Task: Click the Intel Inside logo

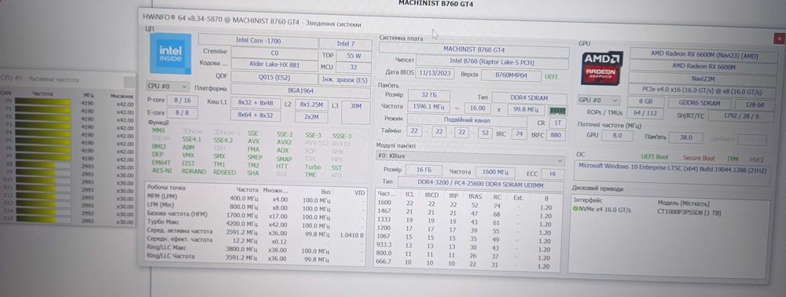Action: [171, 53]
